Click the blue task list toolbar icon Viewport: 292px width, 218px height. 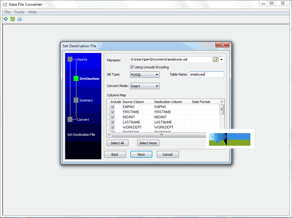tap(20, 19)
